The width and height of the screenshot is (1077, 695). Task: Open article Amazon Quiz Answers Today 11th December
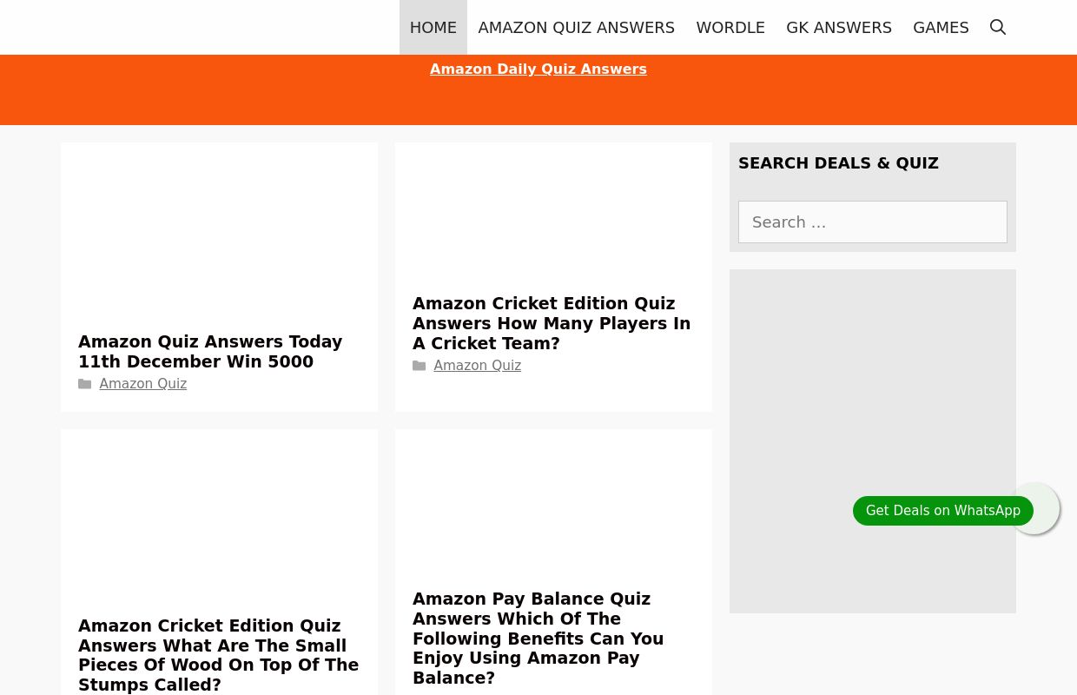pos(210,352)
